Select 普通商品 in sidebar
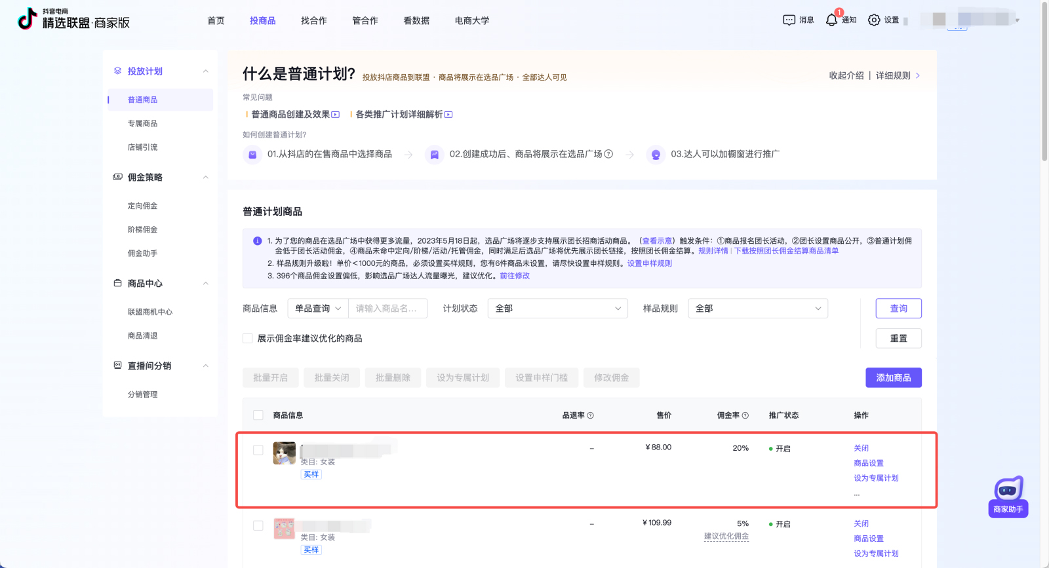Screen dimensions: 1049x568 160,100
